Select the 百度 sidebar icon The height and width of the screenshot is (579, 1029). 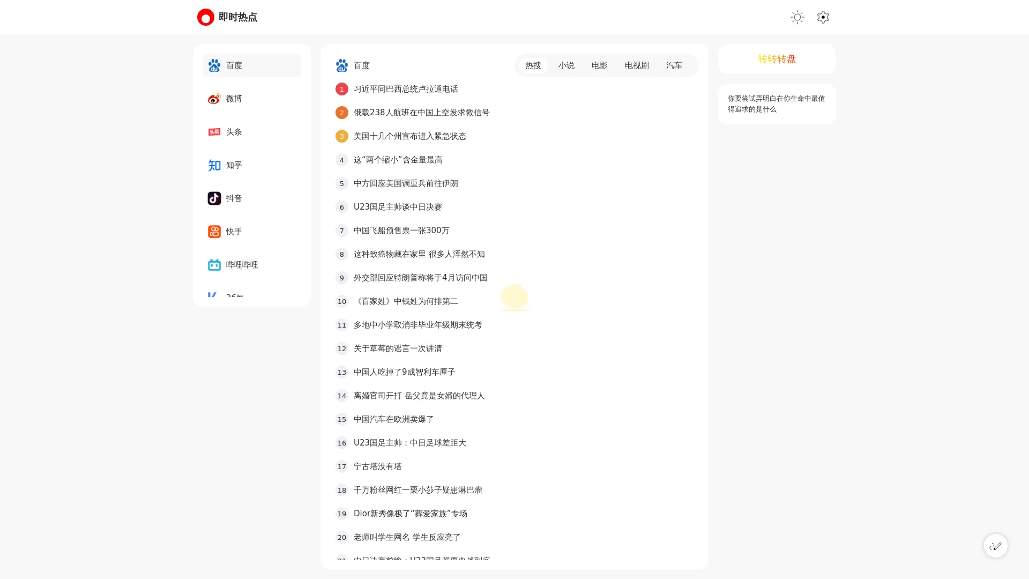[x=214, y=65]
